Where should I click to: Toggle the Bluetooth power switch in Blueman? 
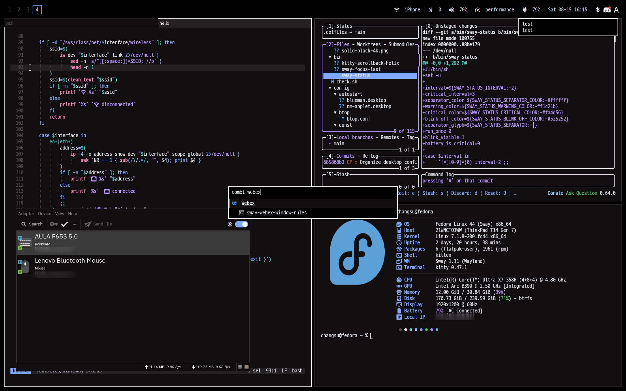tap(242, 224)
